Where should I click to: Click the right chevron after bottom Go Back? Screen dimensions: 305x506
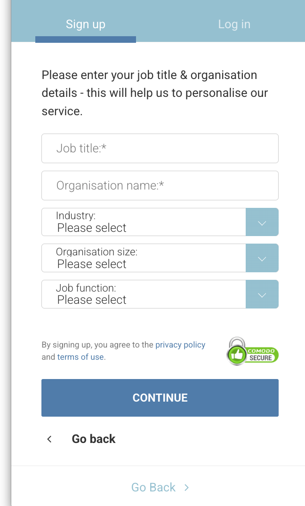tap(187, 488)
